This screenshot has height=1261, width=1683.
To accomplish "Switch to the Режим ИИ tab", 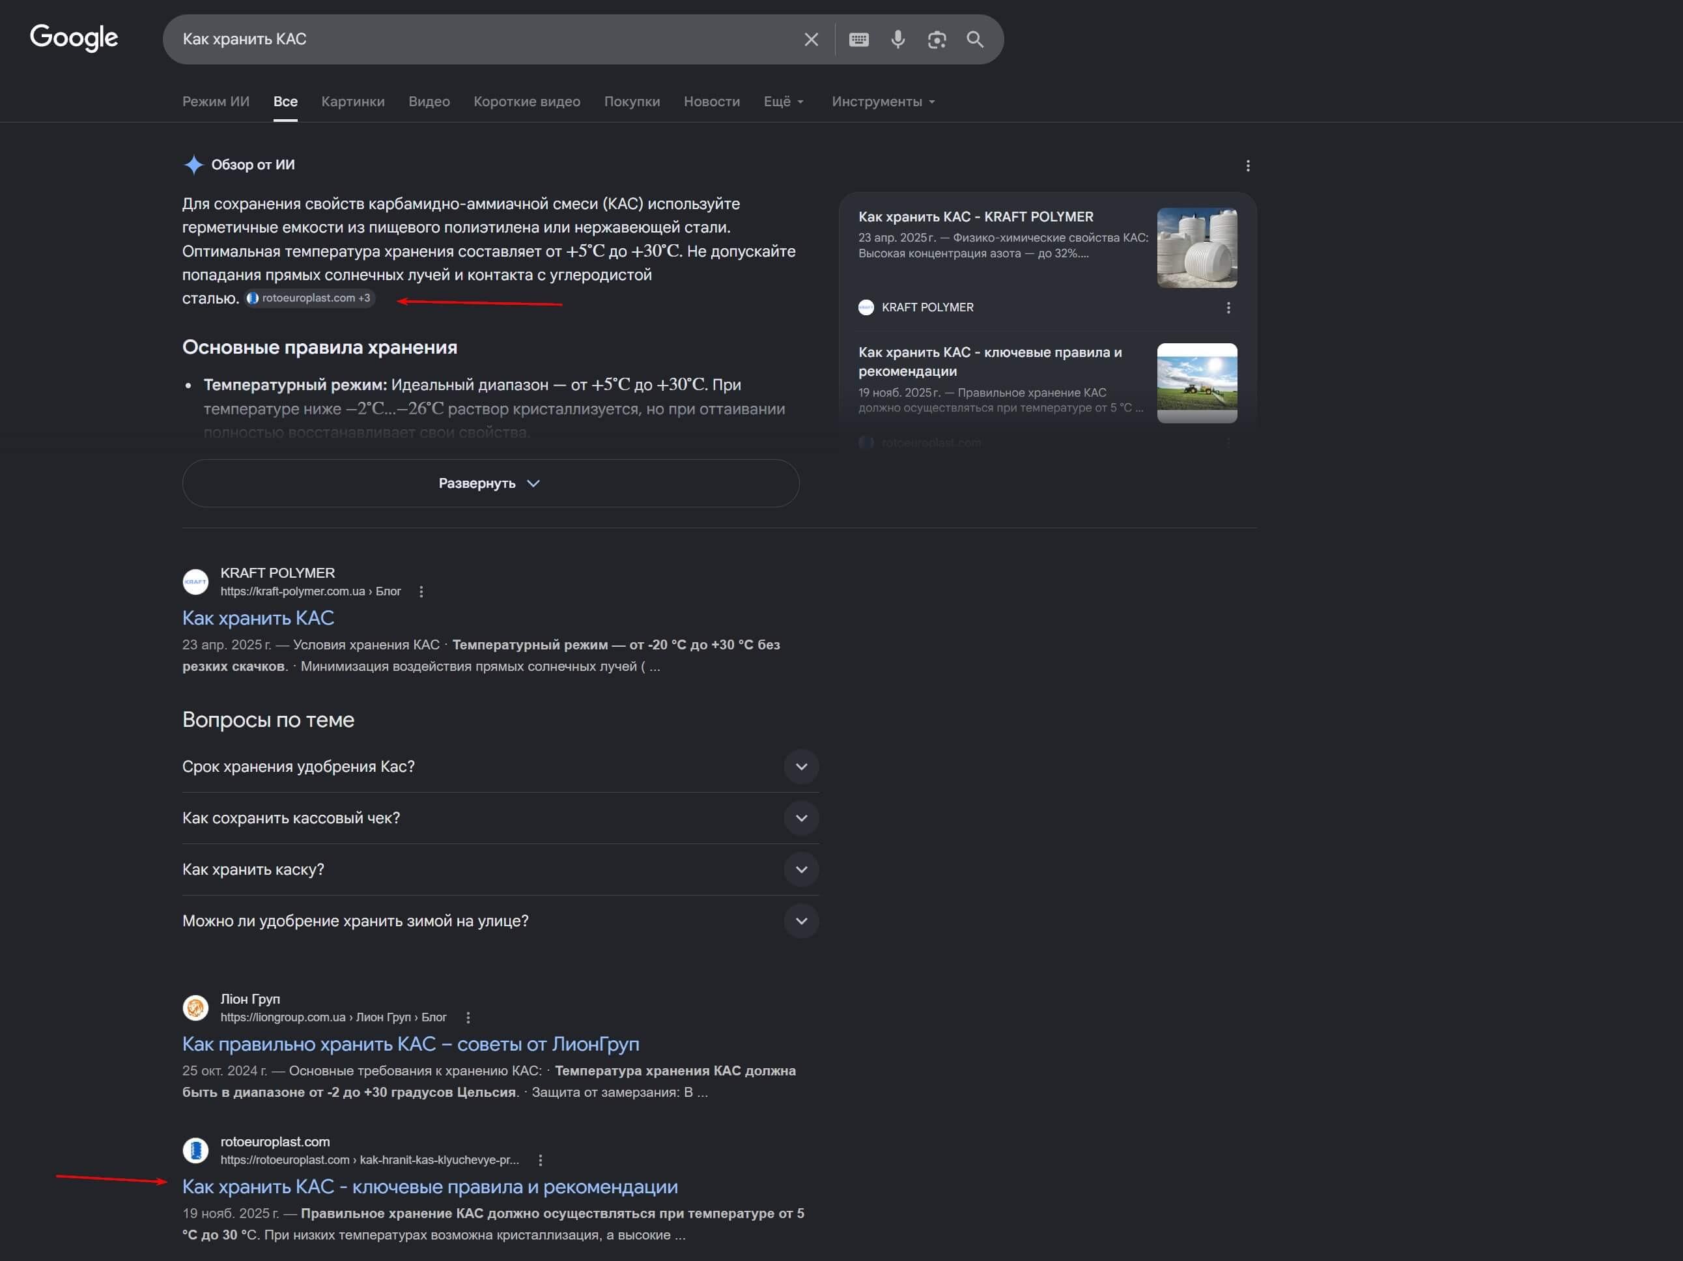I will coord(216,101).
